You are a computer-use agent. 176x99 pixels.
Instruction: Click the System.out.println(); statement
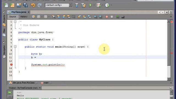point(48,65)
